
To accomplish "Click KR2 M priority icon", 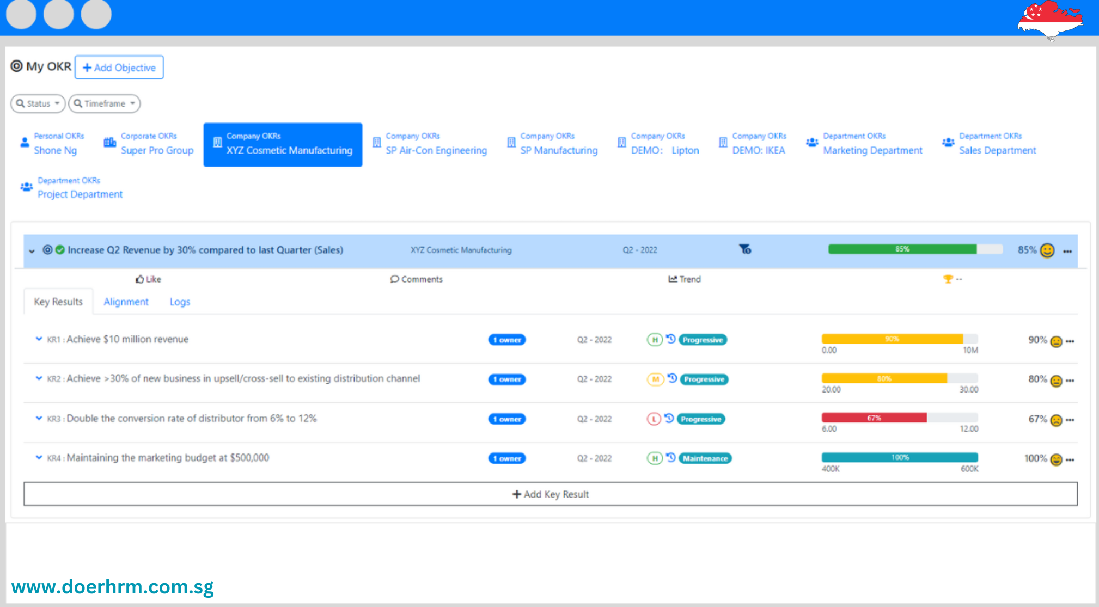I will [x=656, y=379].
